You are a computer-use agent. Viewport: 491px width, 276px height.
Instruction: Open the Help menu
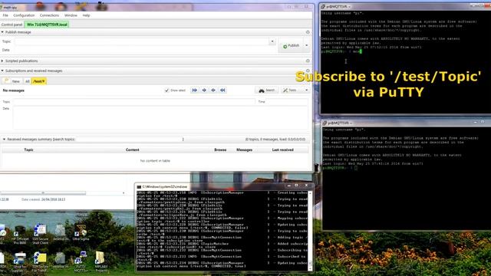(x=86, y=15)
